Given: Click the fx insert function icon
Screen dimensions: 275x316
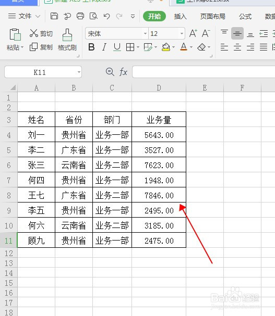Looking at the screenshot, I should pyautogui.click(x=123, y=72).
